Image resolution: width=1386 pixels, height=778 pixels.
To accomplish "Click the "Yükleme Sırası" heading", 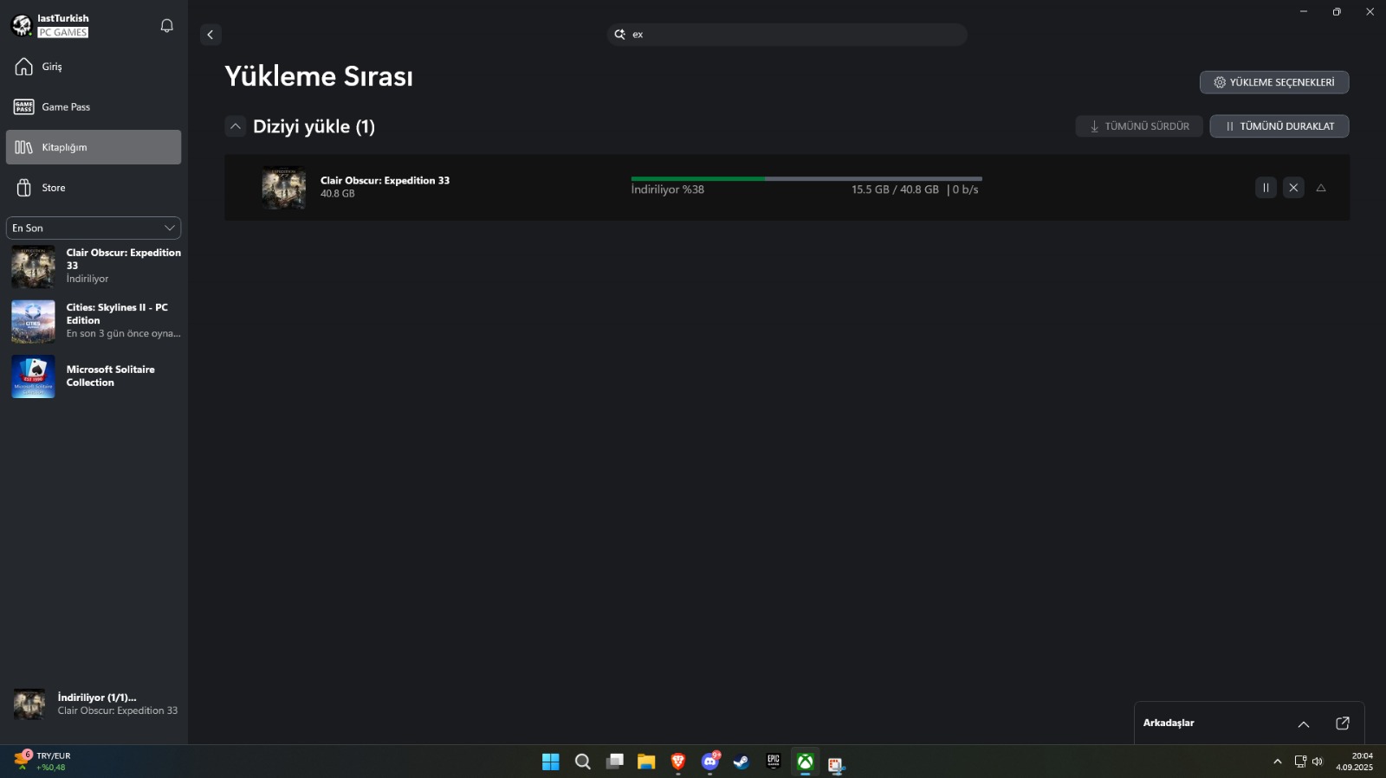I will click(x=319, y=76).
